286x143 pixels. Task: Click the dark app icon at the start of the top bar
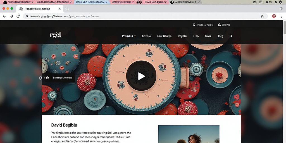coord(5,2)
